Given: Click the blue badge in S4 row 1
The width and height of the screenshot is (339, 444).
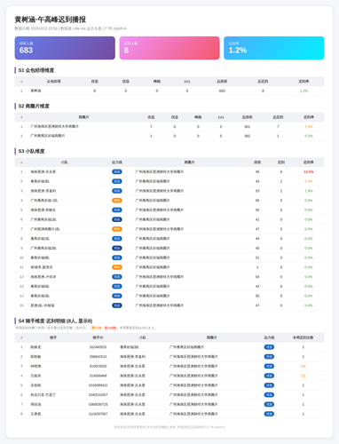Looking at the screenshot, I should [269, 347].
